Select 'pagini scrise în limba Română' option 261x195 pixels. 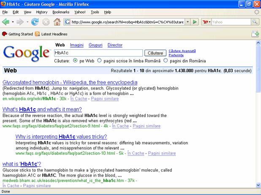pyautogui.click(x=100, y=61)
